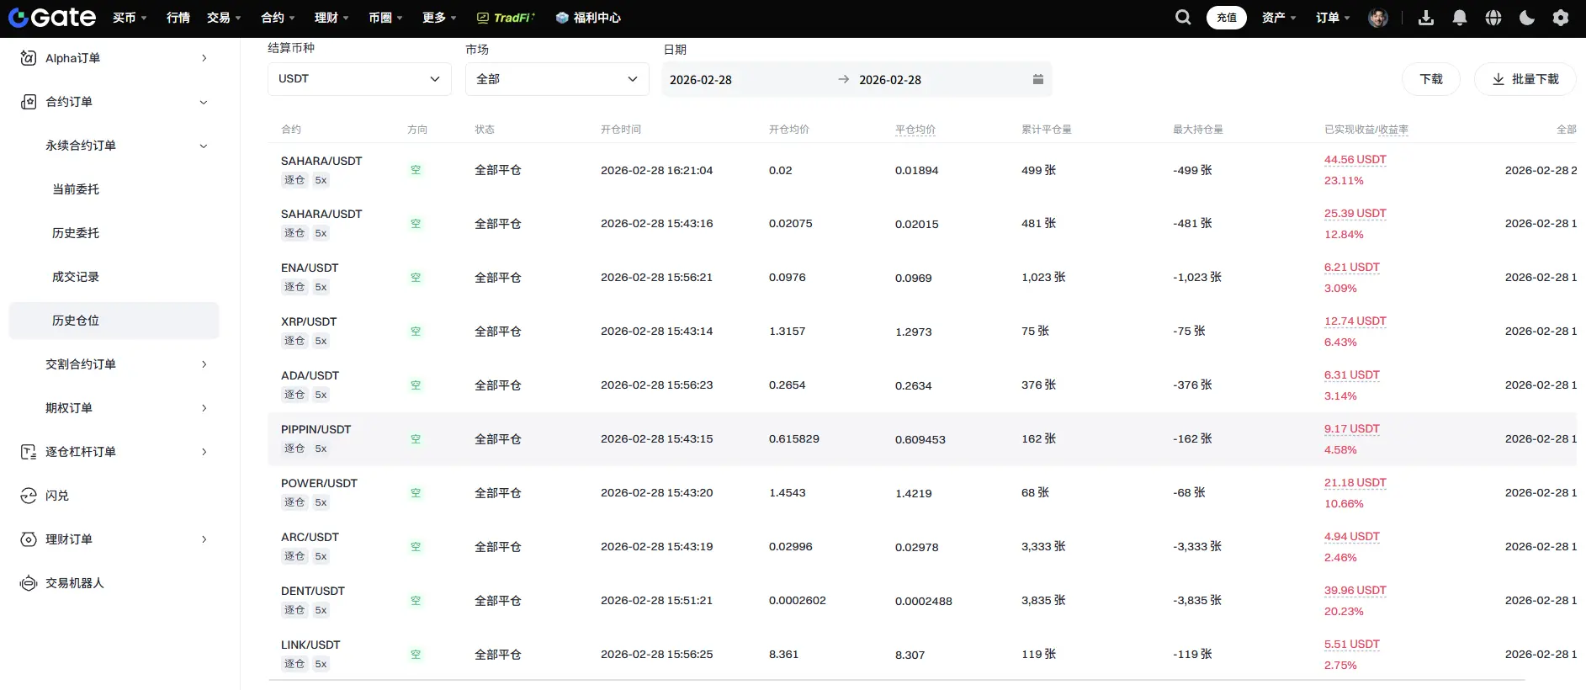Open the notifications bell
This screenshot has width=1586, height=690.
tap(1460, 18)
